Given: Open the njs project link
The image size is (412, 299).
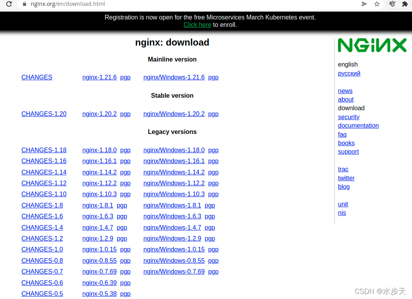Looking at the screenshot, I should pos(342,213).
